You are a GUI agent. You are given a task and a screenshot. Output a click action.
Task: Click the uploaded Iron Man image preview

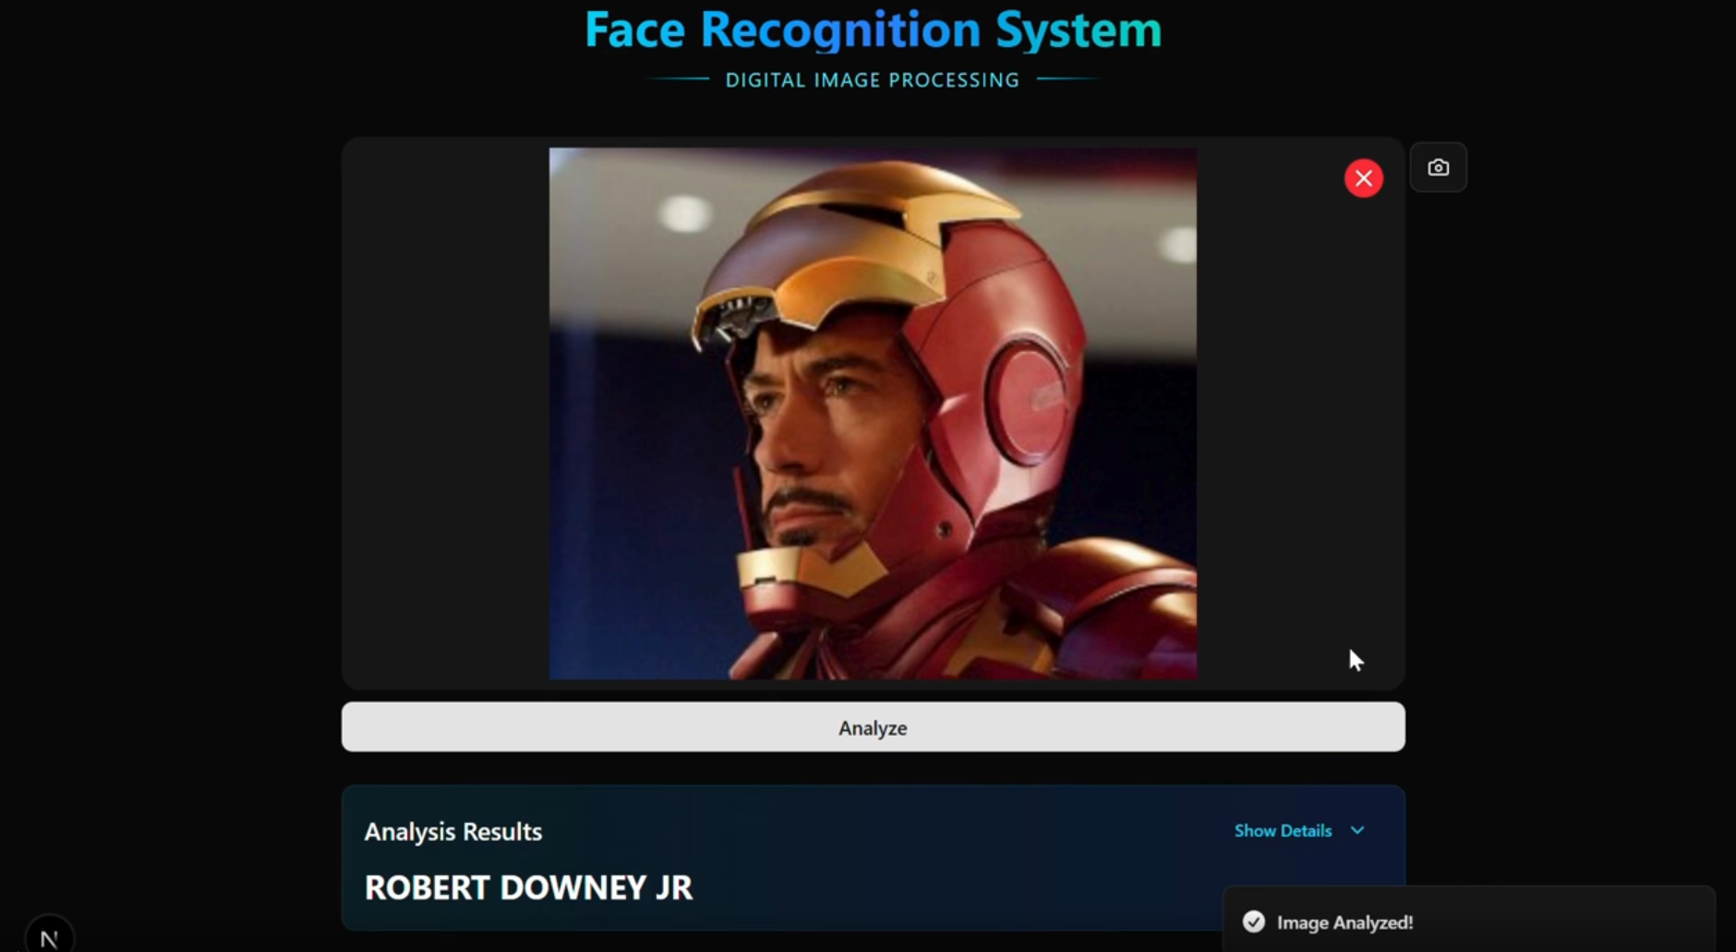tap(873, 414)
